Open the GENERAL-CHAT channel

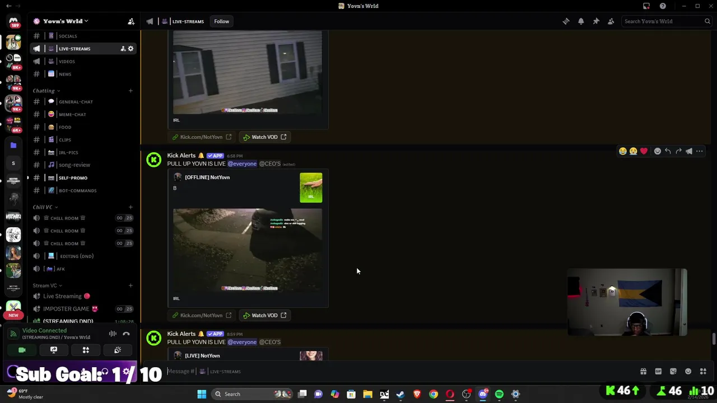coord(83,102)
